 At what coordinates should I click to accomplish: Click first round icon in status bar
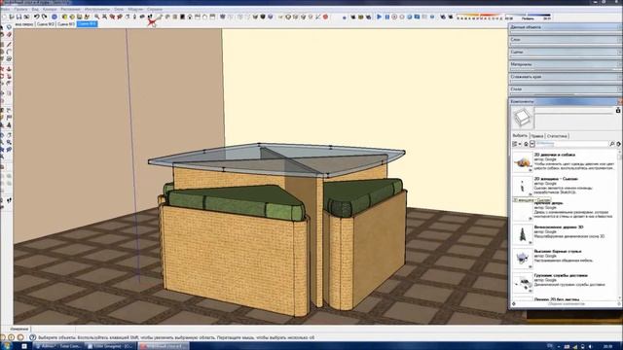click(x=3, y=337)
